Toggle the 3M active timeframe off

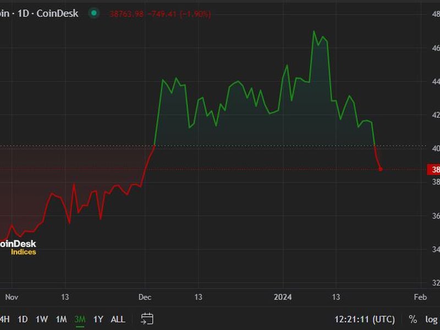79,318
